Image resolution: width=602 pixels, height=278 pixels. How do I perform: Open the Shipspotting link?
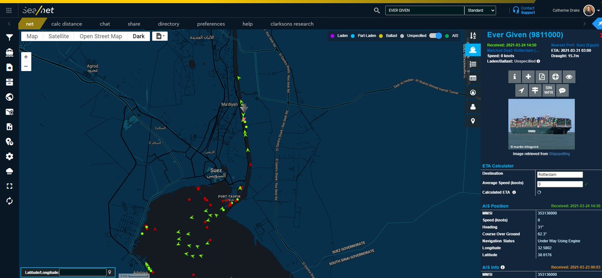pyautogui.click(x=559, y=154)
